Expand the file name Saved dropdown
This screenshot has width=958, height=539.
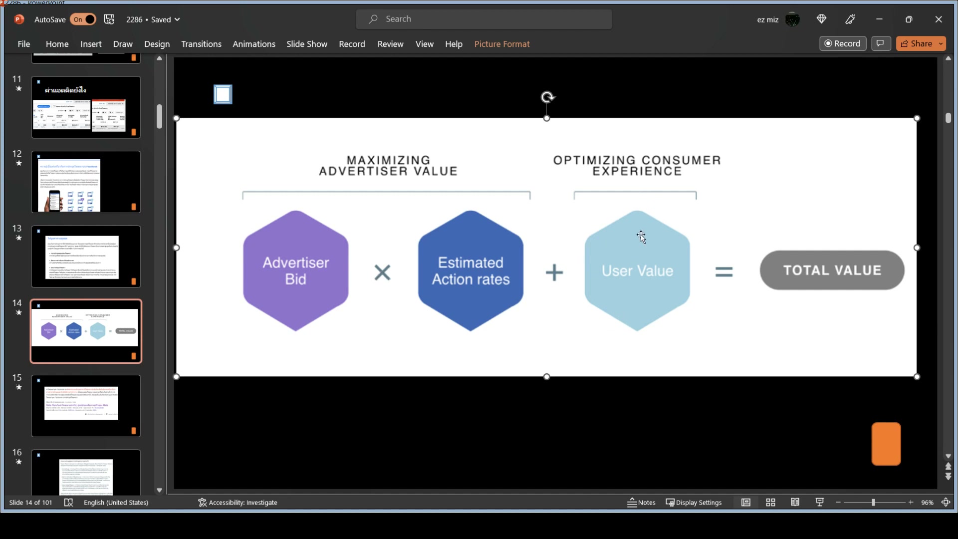tap(177, 20)
